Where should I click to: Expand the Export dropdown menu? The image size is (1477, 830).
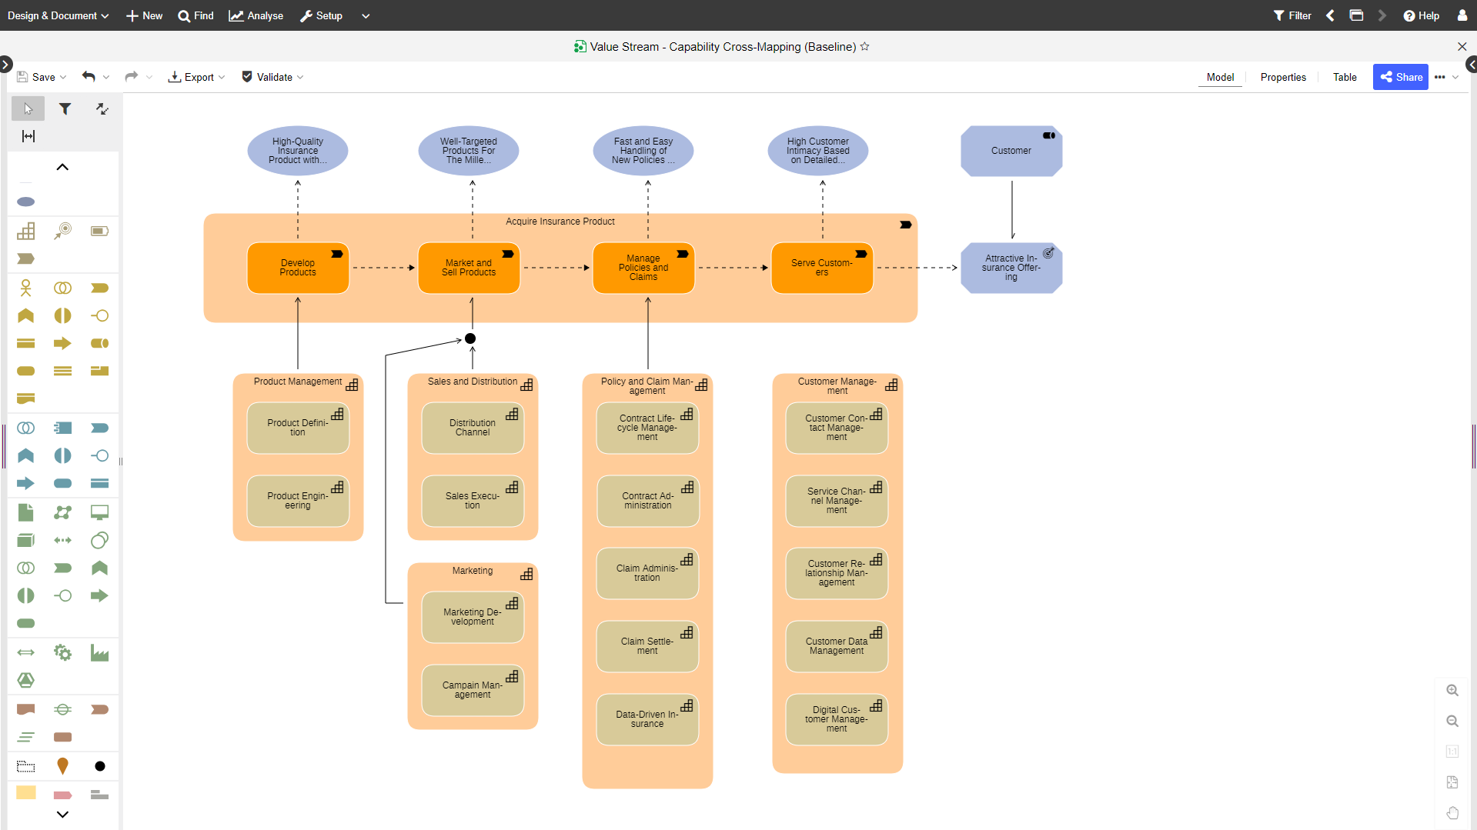tap(197, 77)
